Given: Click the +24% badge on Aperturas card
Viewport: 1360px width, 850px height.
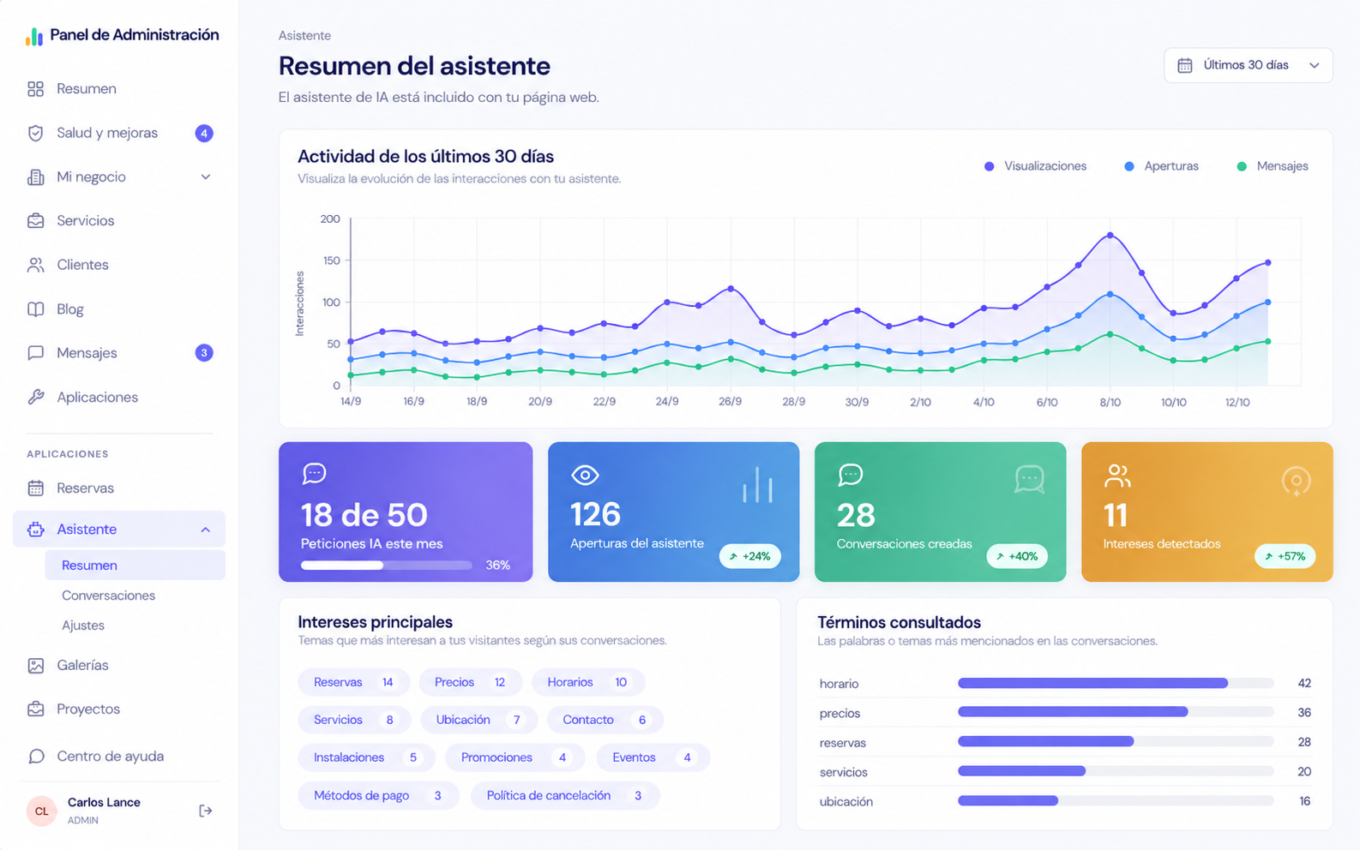Looking at the screenshot, I should coord(749,556).
